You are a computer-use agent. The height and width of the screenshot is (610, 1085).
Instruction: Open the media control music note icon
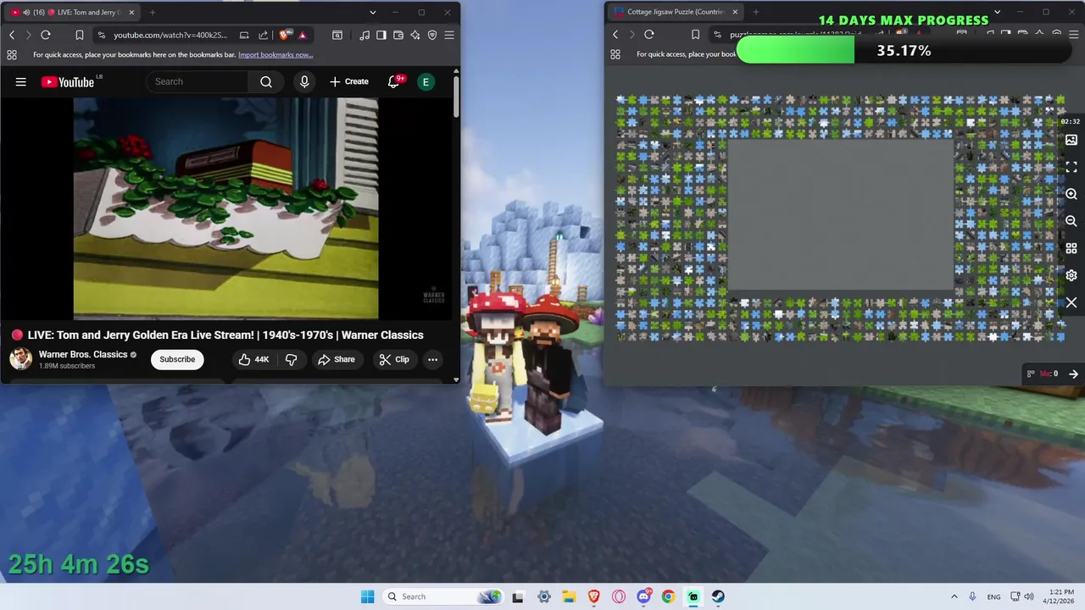coord(364,35)
